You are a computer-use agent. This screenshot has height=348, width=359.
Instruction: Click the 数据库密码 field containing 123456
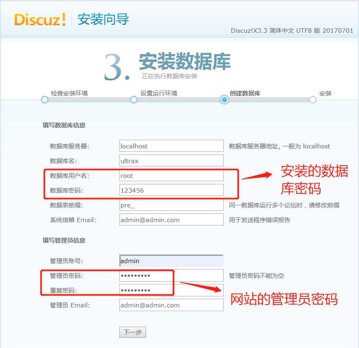tap(171, 190)
